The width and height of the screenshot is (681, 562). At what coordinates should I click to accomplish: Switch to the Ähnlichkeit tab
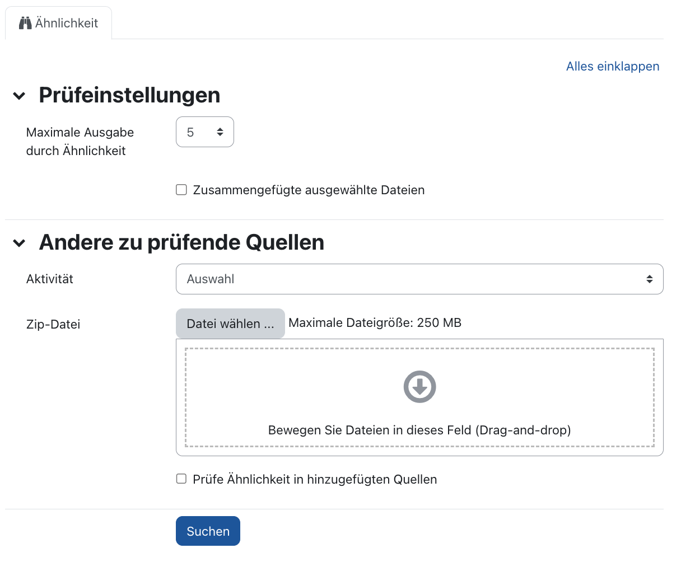point(58,22)
